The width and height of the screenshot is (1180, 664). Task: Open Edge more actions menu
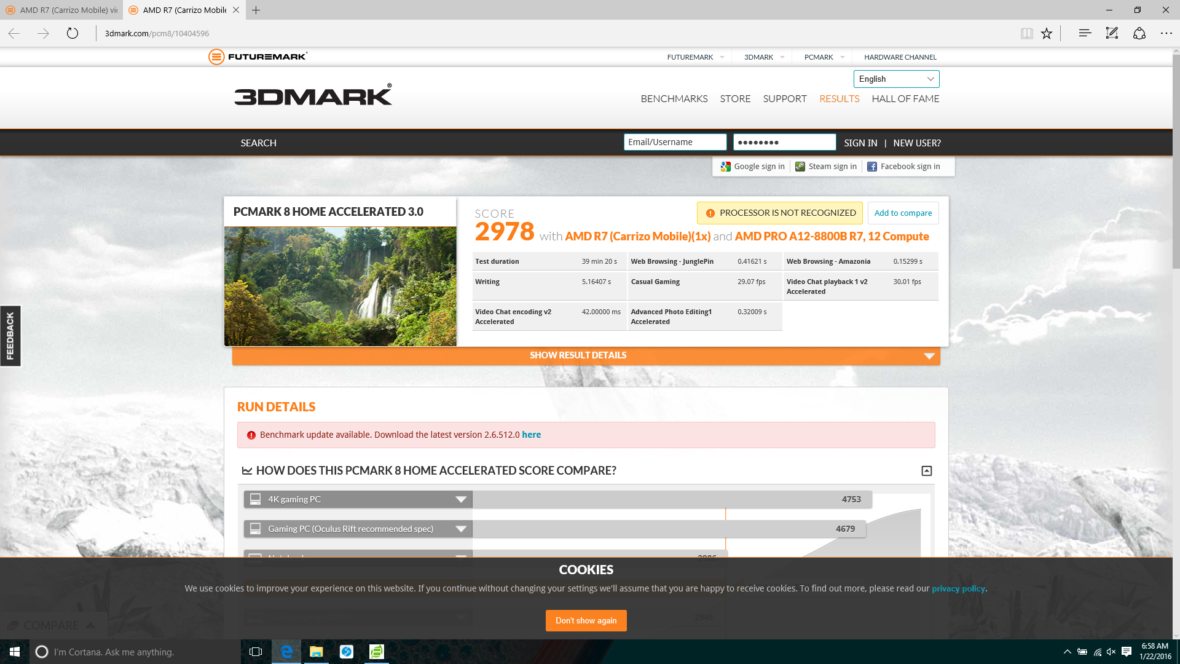[x=1166, y=33]
